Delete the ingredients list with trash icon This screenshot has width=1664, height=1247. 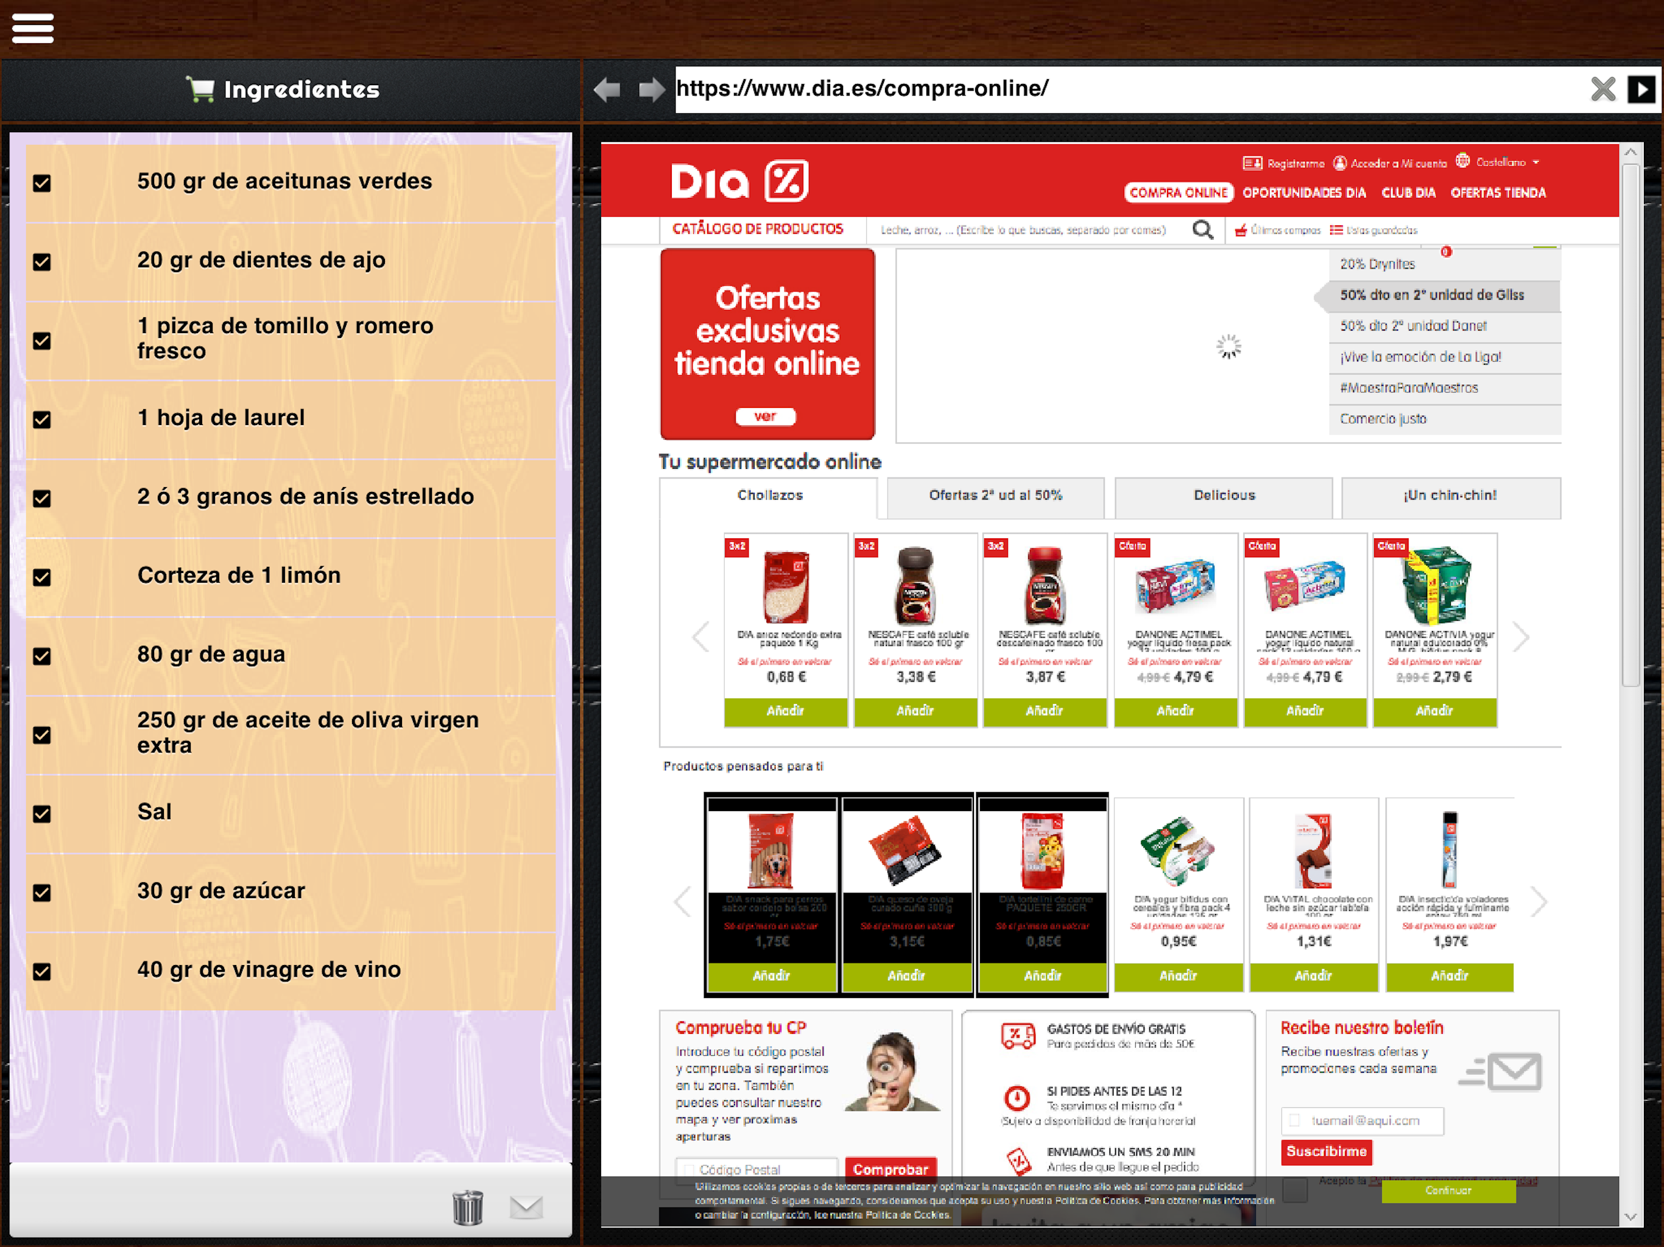click(467, 1207)
